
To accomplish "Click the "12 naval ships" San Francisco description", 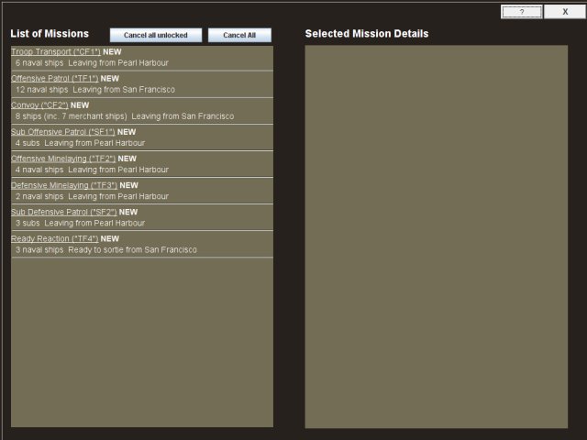I will coord(94,90).
